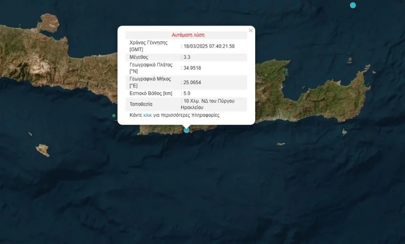Click the timestamp value 18/03/2025 07:40:21.58
The width and height of the screenshot is (405, 244).
(209, 46)
